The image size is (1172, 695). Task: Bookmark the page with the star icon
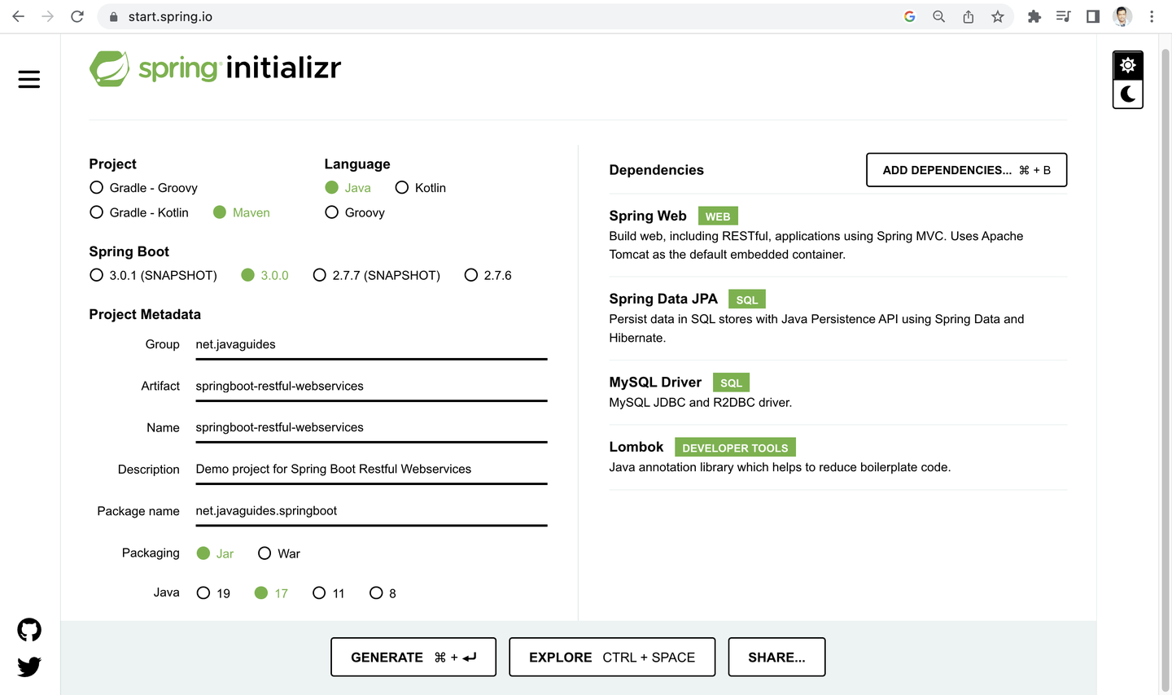click(x=998, y=16)
